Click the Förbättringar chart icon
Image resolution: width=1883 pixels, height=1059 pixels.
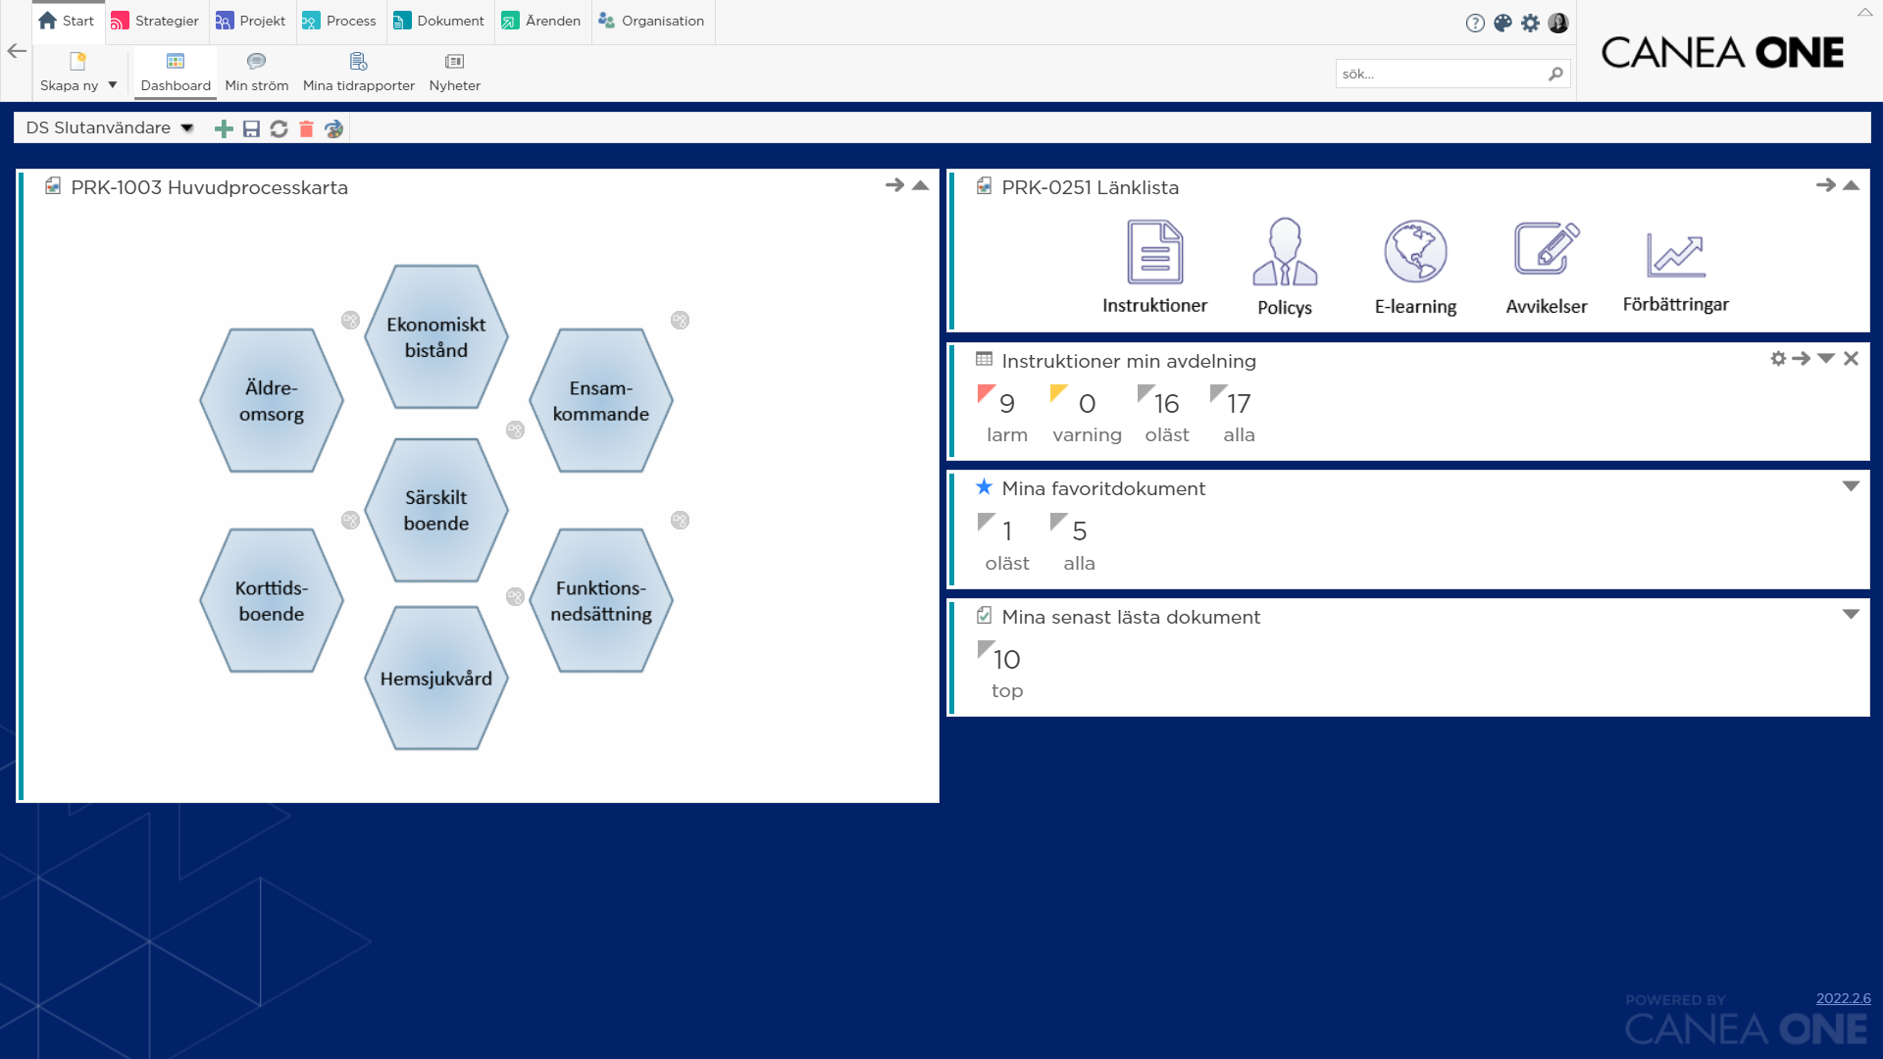click(1675, 255)
